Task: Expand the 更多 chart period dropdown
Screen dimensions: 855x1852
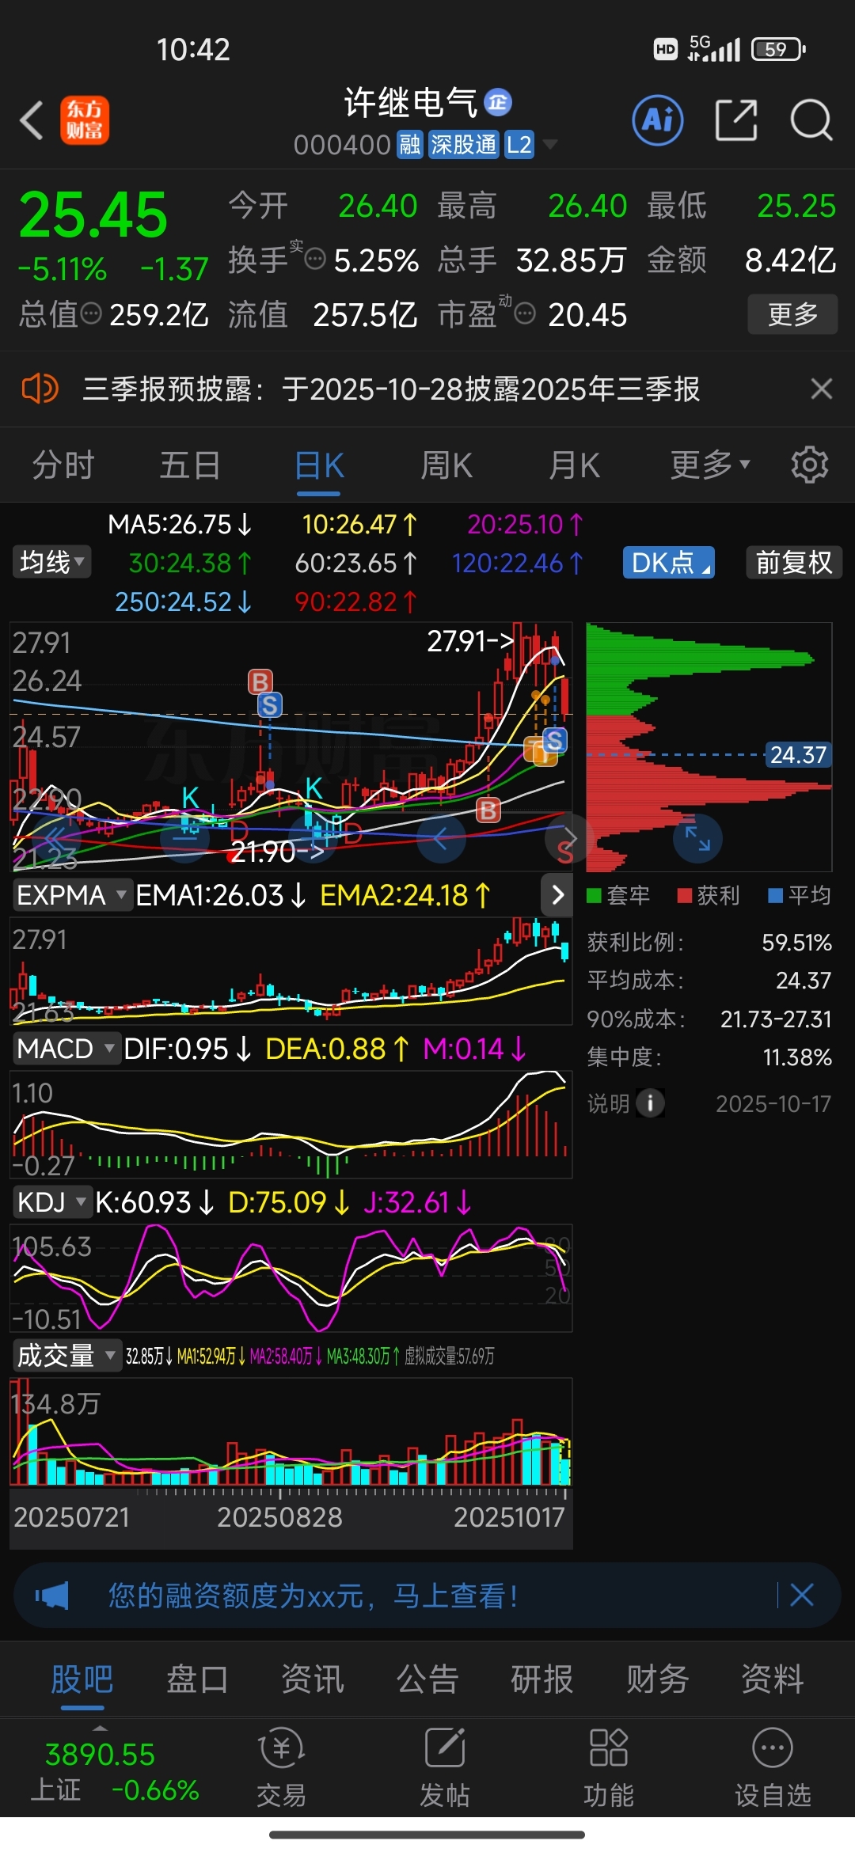Action: click(x=709, y=465)
